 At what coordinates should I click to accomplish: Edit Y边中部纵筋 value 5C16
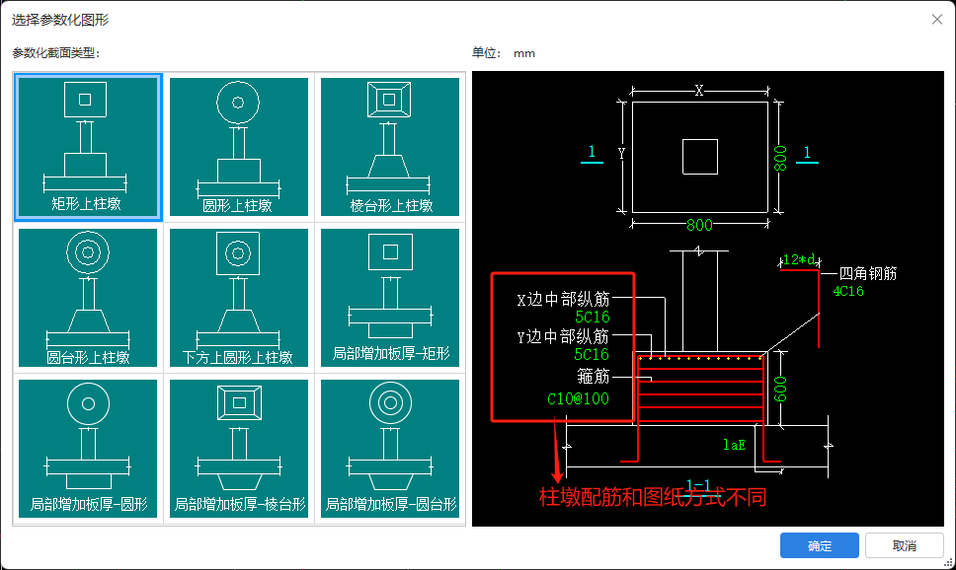[592, 354]
